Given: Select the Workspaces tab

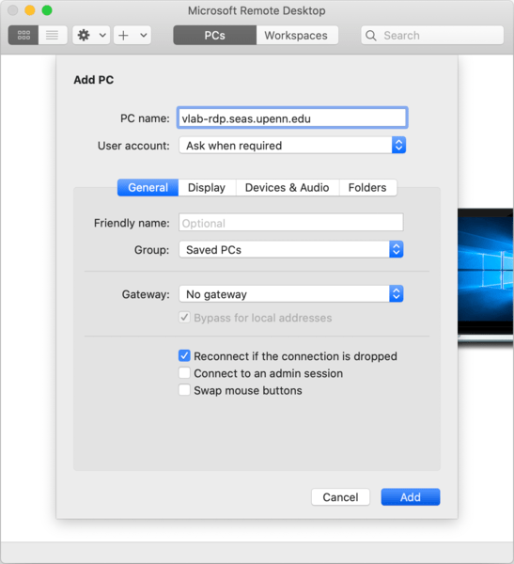Looking at the screenshot, I should coord(297,36).
